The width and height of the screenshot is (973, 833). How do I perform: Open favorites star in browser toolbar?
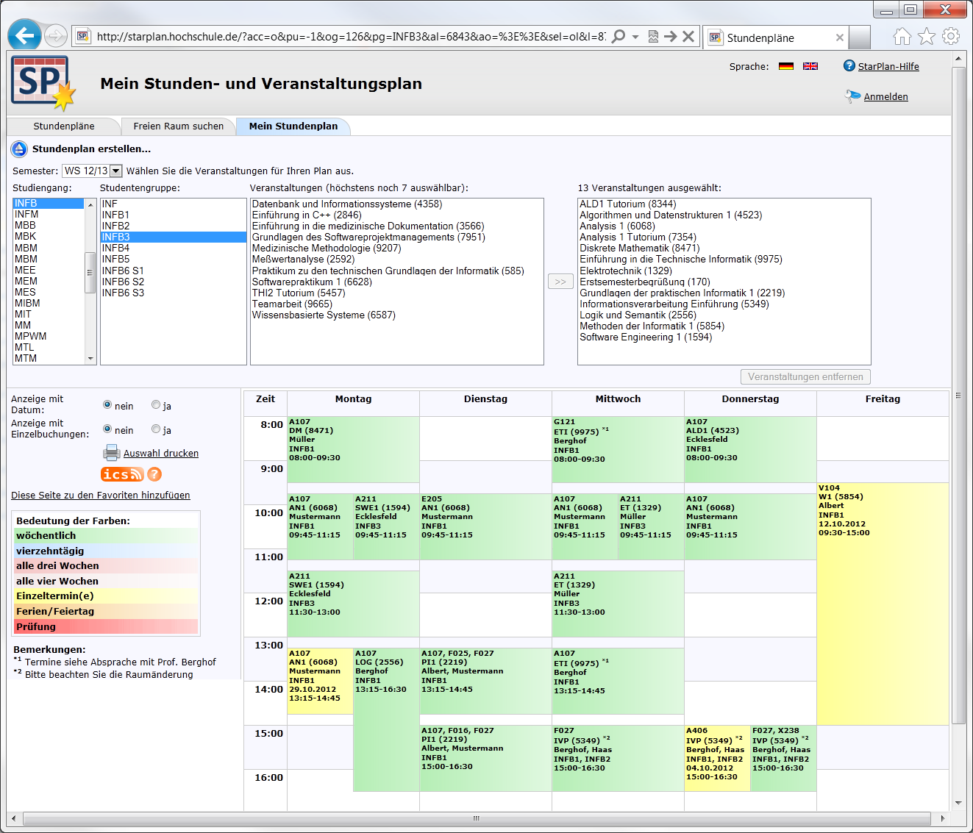click(927, 36)
